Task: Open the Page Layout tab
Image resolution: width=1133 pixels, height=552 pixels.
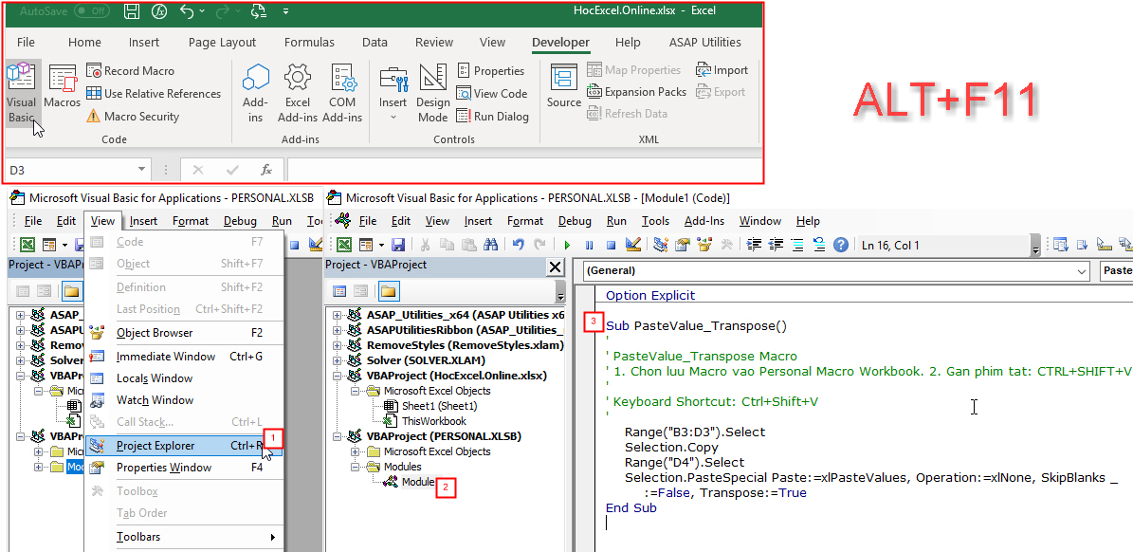Action: [x=222, y=42]
